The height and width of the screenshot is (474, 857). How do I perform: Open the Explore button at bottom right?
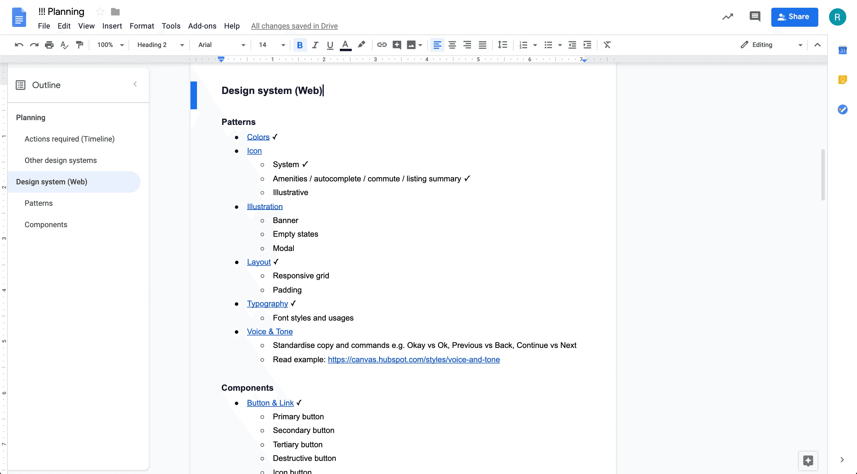(808, 461)
